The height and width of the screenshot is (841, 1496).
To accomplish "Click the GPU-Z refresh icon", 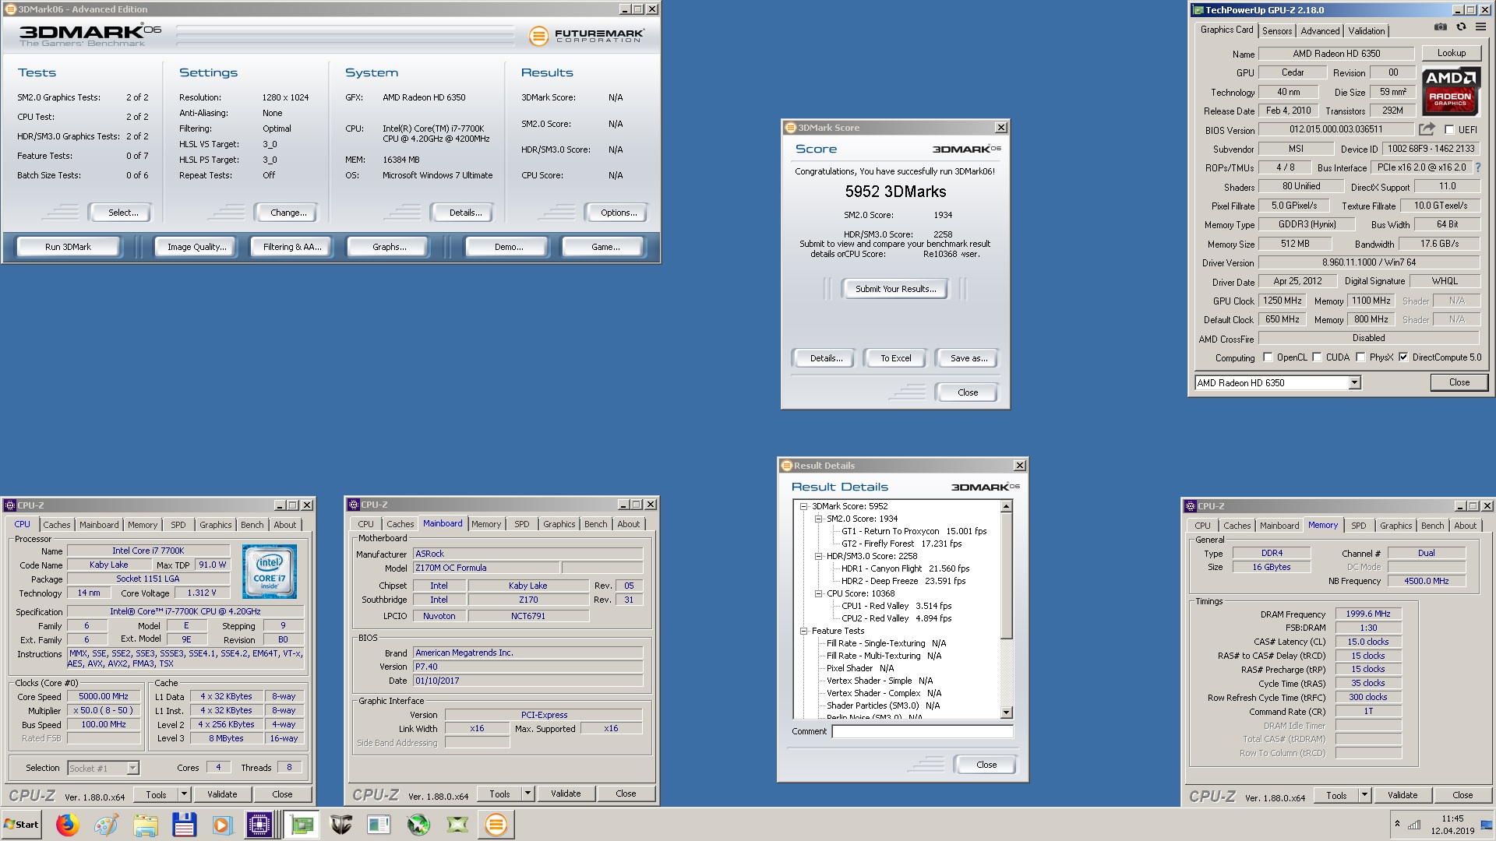I will click(x=1461, y=27).
